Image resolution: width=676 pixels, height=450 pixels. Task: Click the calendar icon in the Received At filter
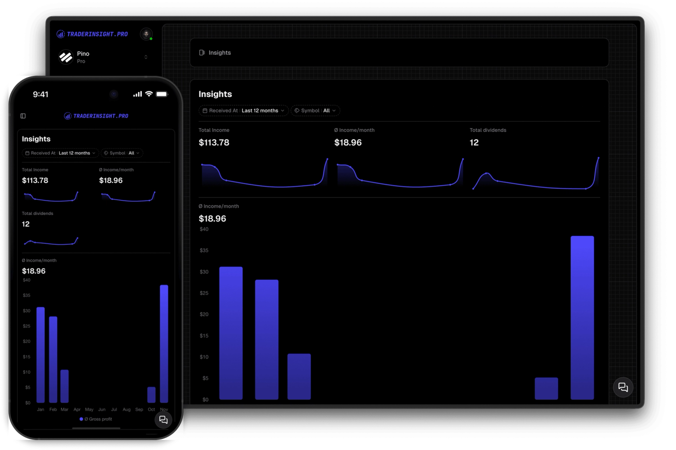pyautogui.click(x=206, y=111)
